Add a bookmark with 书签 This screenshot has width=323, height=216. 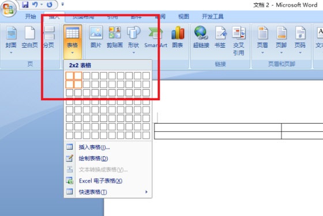(x=220, y=37)
